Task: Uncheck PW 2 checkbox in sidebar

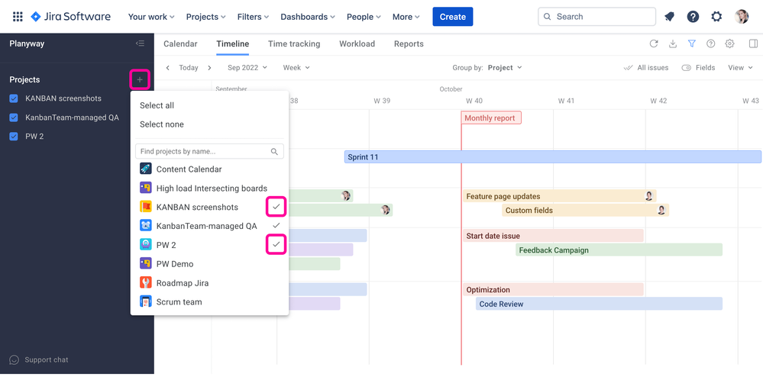Action: click(14, 136)
